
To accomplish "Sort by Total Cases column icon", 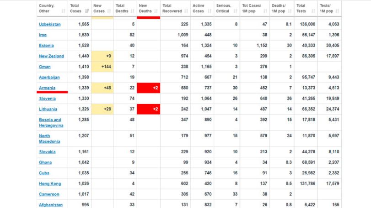I will pyautogui.click(x=87, y=11).
